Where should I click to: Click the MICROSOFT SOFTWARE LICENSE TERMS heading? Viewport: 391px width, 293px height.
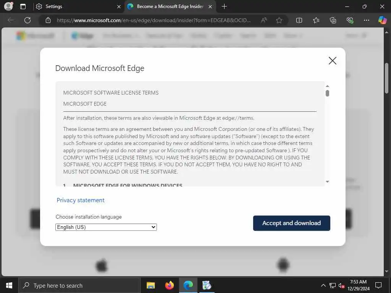tap(111, 93)
